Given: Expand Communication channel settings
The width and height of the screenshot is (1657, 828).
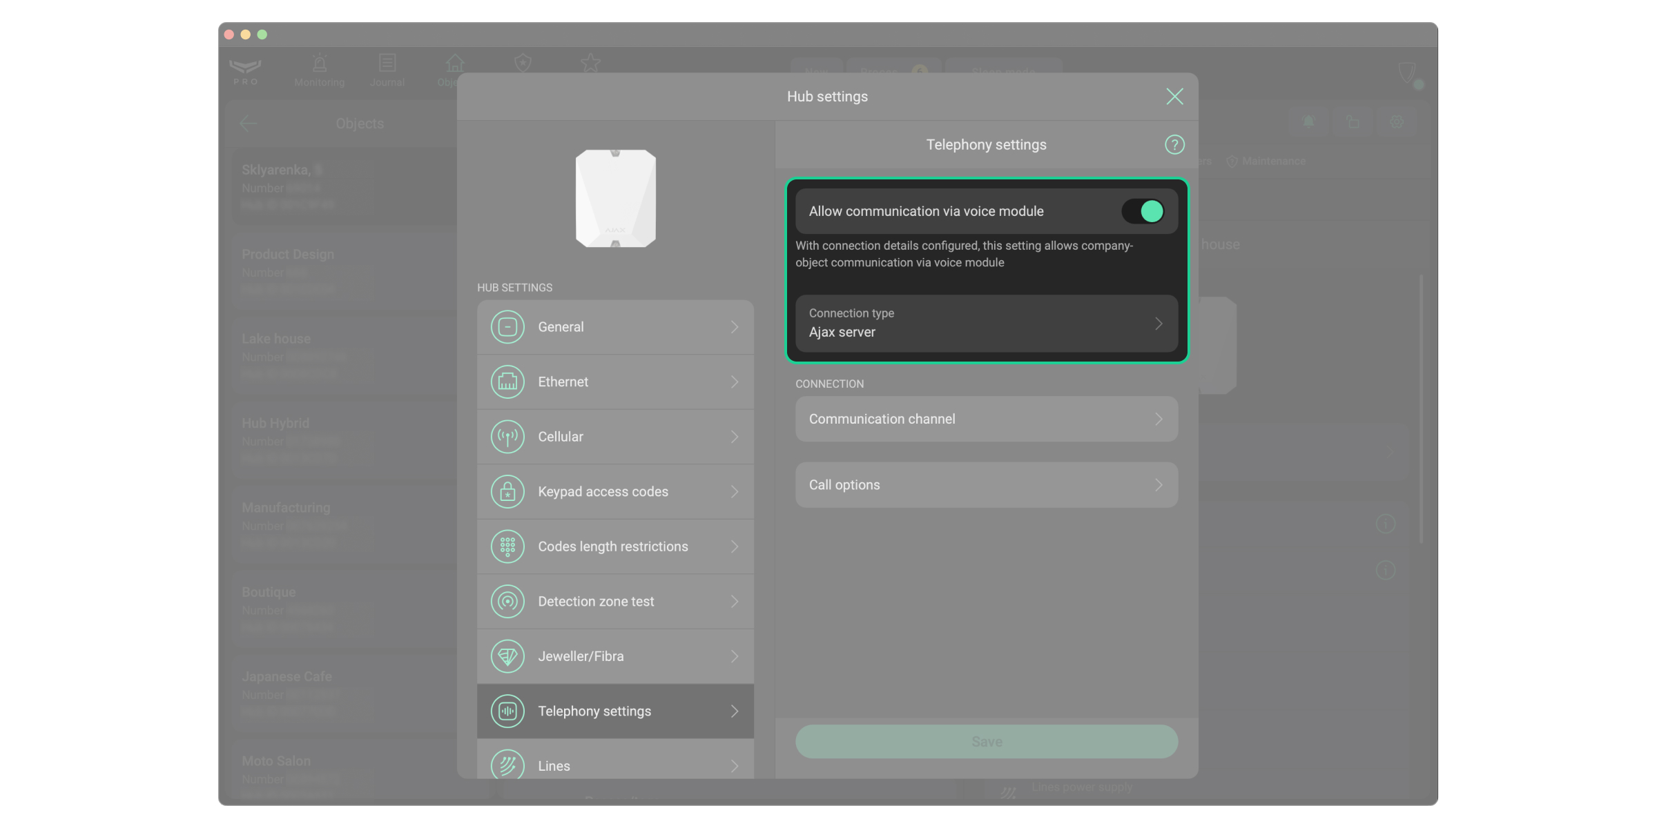Looking at the screenshot, I should (x=987, y=419).
